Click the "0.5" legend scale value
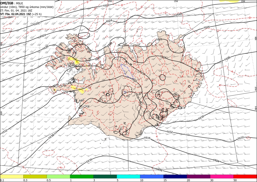The height and width of the screenshot is (182, 257). (x=49, y=180)
